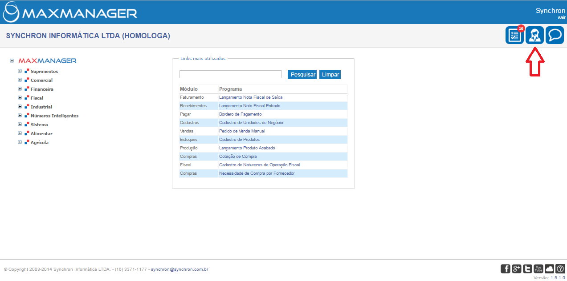Screen dimensions: 567x281
Task: Click the flag icon beside Industrial
Action: (x=27, y=107)
